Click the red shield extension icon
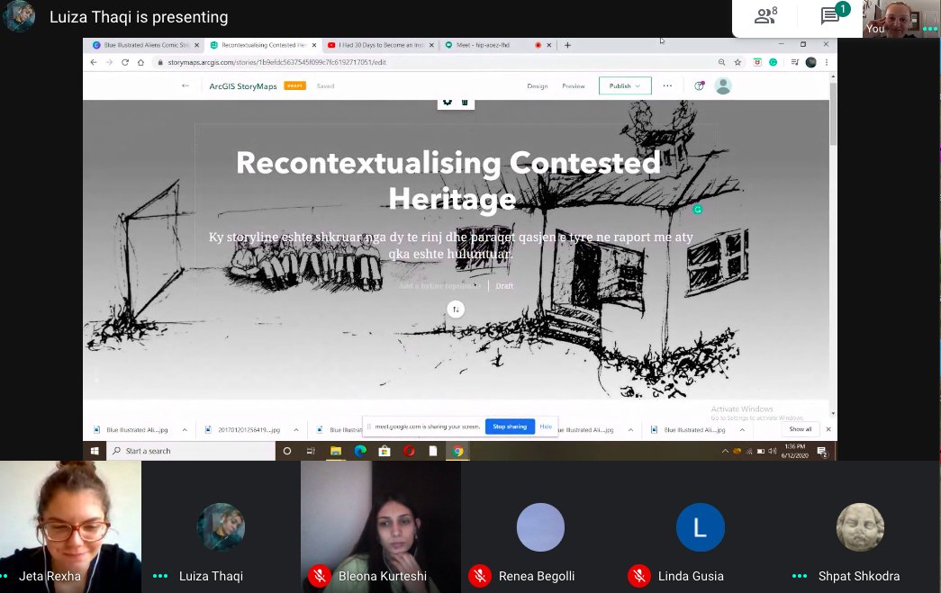This screenshot has height=593, width=941. 757,62
